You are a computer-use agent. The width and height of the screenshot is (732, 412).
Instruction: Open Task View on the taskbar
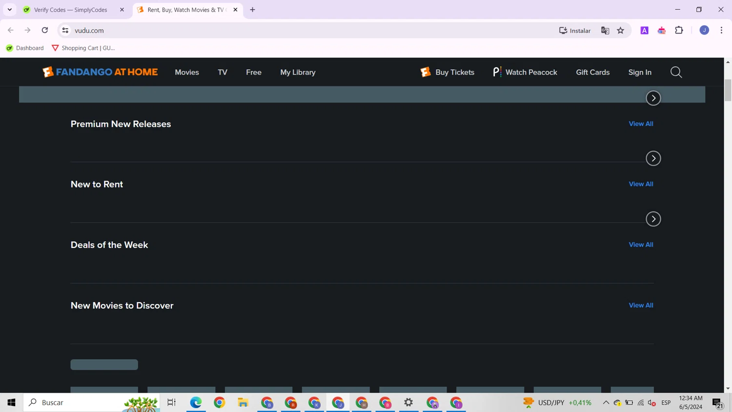[171, 403]
